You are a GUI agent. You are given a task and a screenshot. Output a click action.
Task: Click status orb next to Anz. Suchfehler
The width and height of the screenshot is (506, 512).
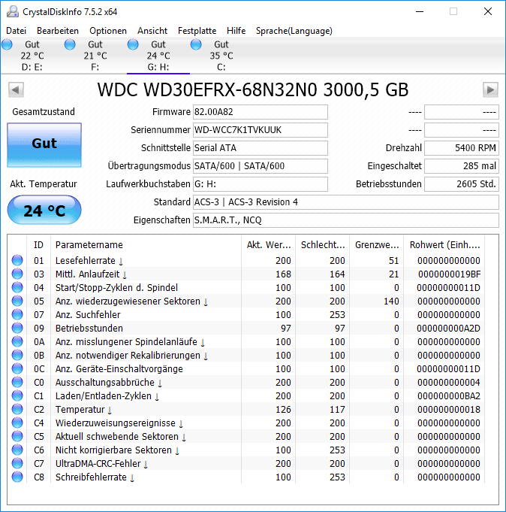click(17, 314)
